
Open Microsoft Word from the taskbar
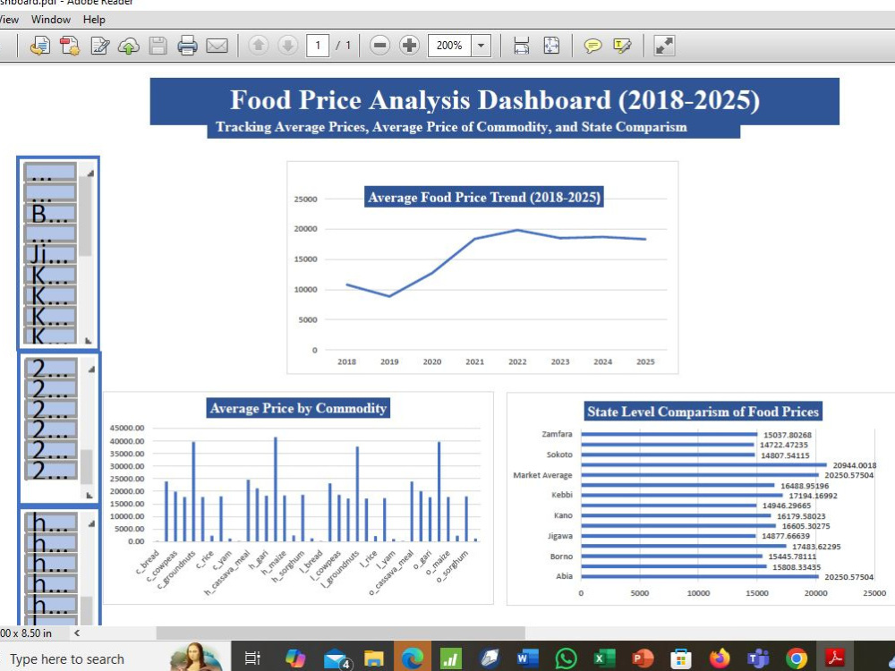[527, 658]
